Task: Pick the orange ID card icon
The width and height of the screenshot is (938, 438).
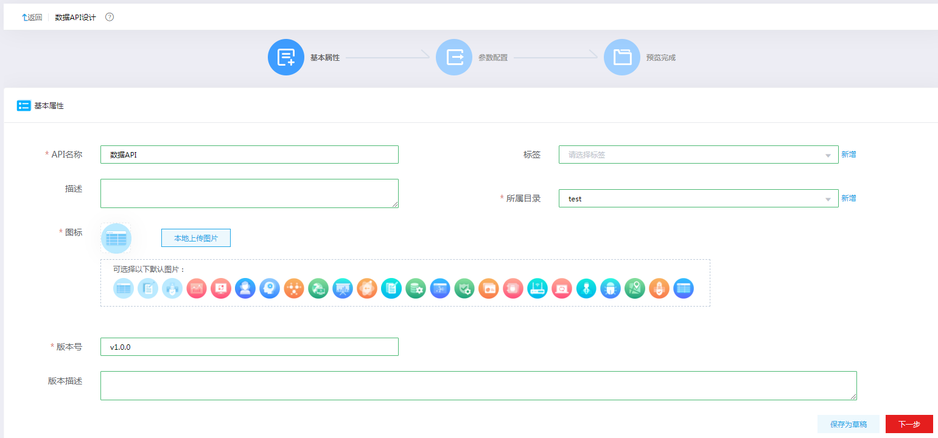Action: point(489,288)
